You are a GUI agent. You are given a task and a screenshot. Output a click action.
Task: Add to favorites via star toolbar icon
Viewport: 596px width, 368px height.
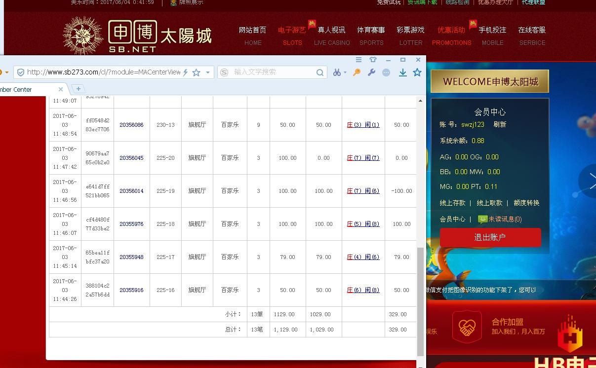[417, 72]
